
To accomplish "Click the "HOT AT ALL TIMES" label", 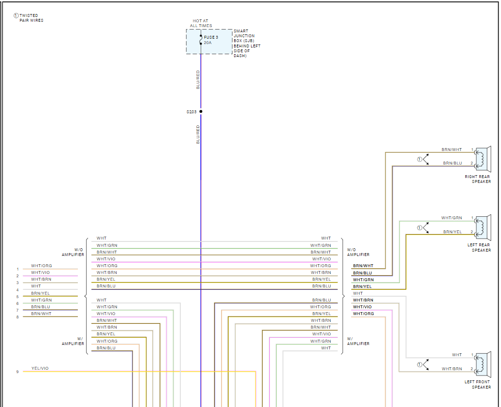I will (x=201, y=23).
